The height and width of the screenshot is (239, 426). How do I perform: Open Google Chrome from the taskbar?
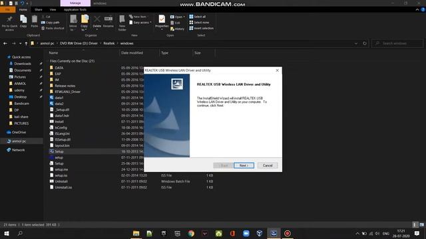click(191, 233)
